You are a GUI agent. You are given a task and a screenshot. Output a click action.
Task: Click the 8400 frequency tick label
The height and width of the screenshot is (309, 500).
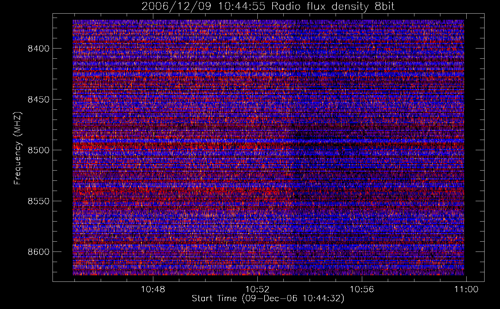(x=39, y=49)
